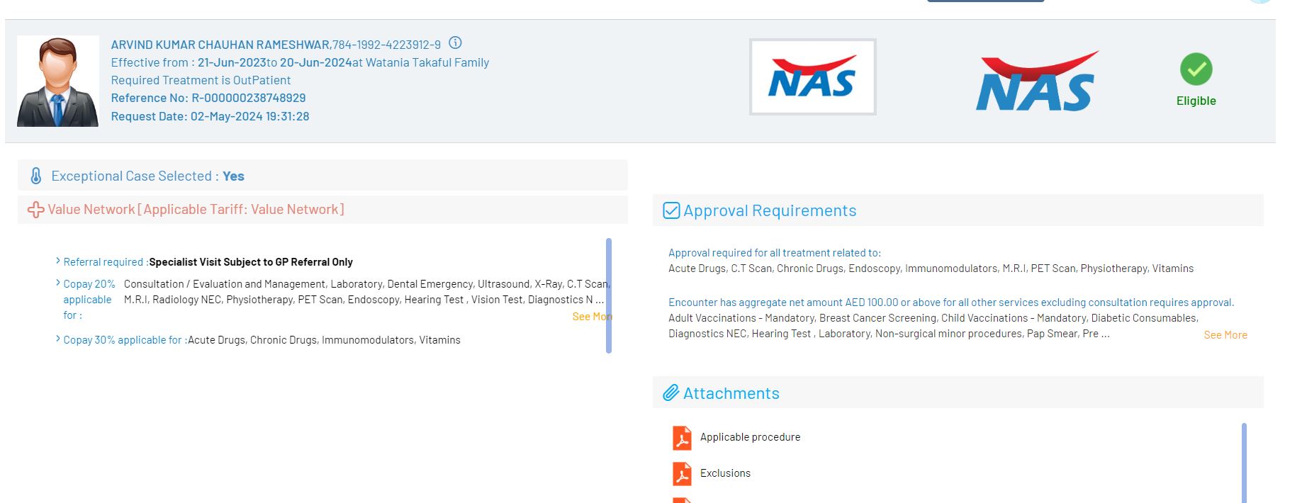Expand the Copay 30% applicable chevron
Screen dimensions: 1302x503
coord(58,339)
